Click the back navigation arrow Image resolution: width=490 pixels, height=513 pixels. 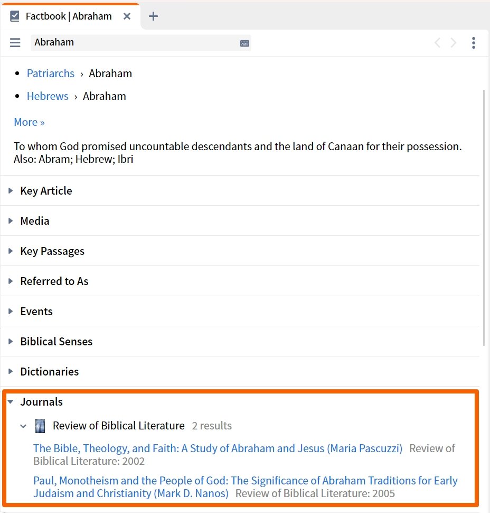click(x=437, y=43)
